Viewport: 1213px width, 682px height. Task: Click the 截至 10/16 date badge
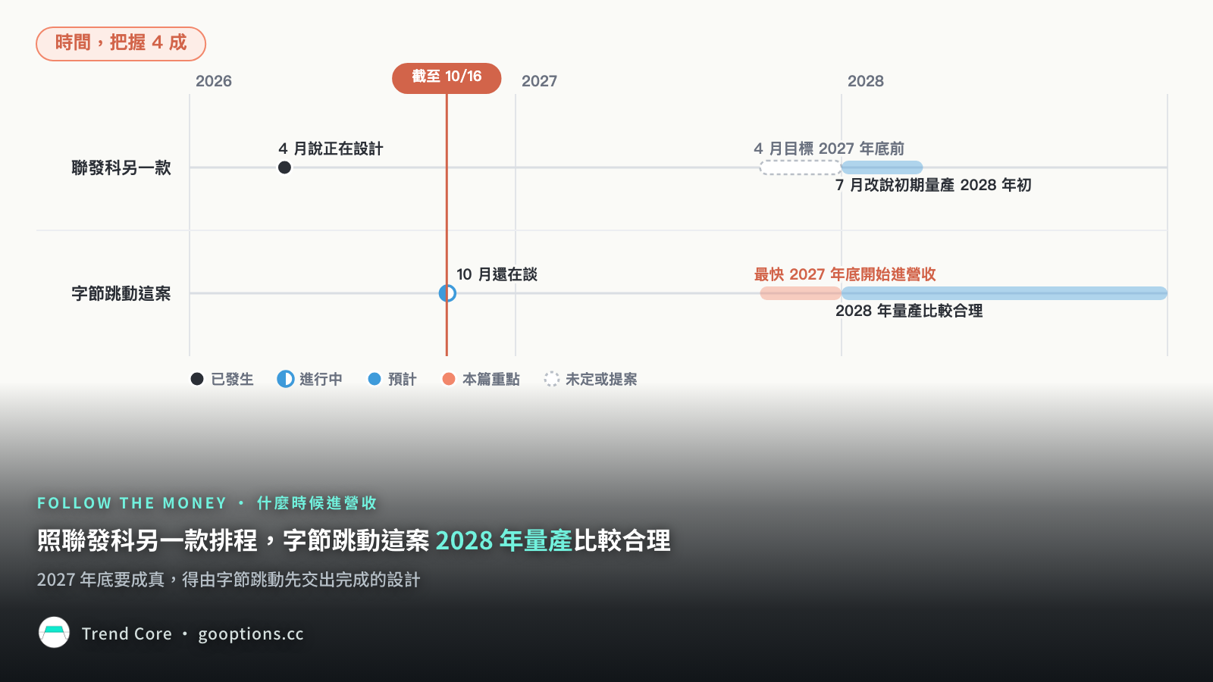click(447, 78)
